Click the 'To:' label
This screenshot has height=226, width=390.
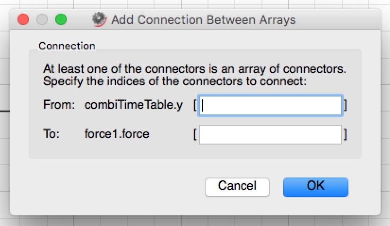[x=52, y=134]
